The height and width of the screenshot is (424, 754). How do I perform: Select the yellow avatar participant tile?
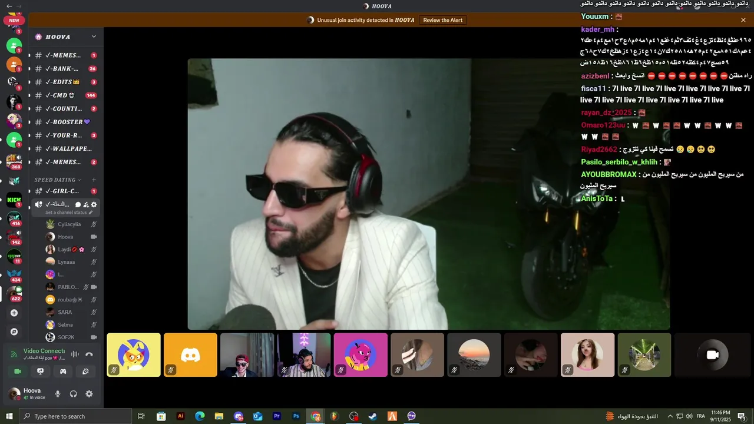(134, 355)
